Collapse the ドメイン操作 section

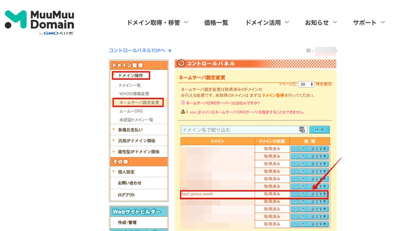click(131, 75)
